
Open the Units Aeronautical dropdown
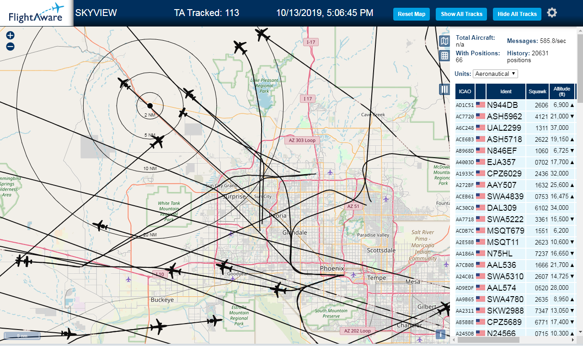(x=496, y=74)
